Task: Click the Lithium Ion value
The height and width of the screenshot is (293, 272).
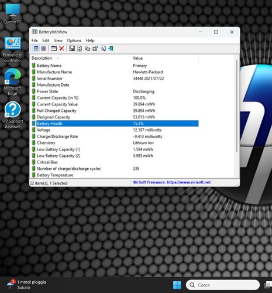Action: coord(143,143)
